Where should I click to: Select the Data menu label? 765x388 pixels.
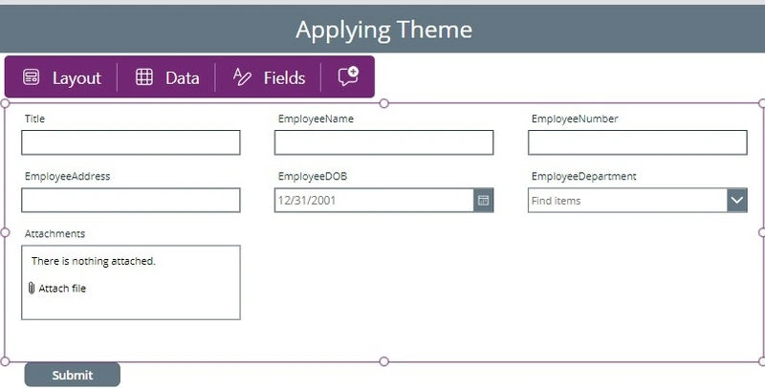pos(182,78)
